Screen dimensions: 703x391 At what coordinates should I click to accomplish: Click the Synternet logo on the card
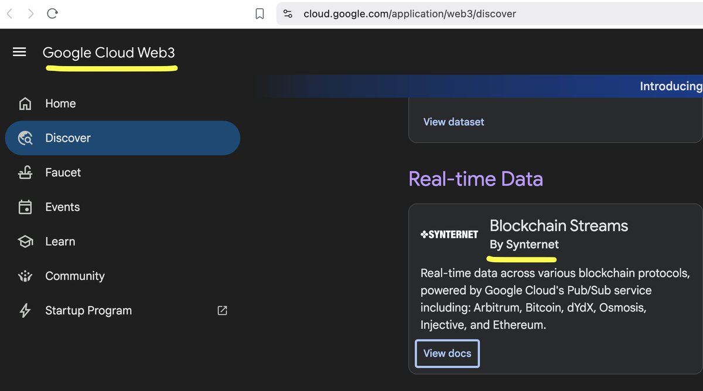pyautogui.click(x=449, y=234)
